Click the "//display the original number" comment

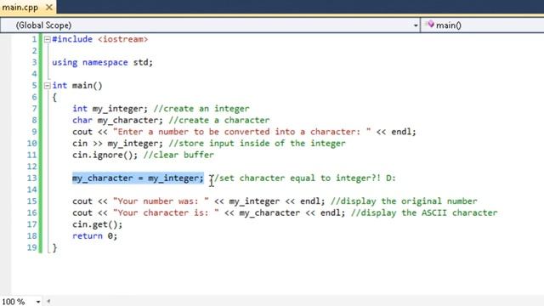tap(404, 201)
